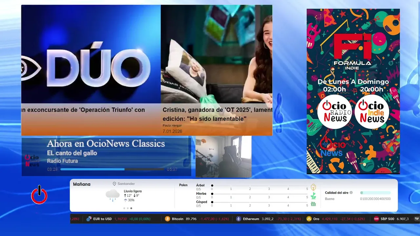Click the Lluvia ligera forecast text
This screenshot has width=420, height=236.
click(133, 191)
